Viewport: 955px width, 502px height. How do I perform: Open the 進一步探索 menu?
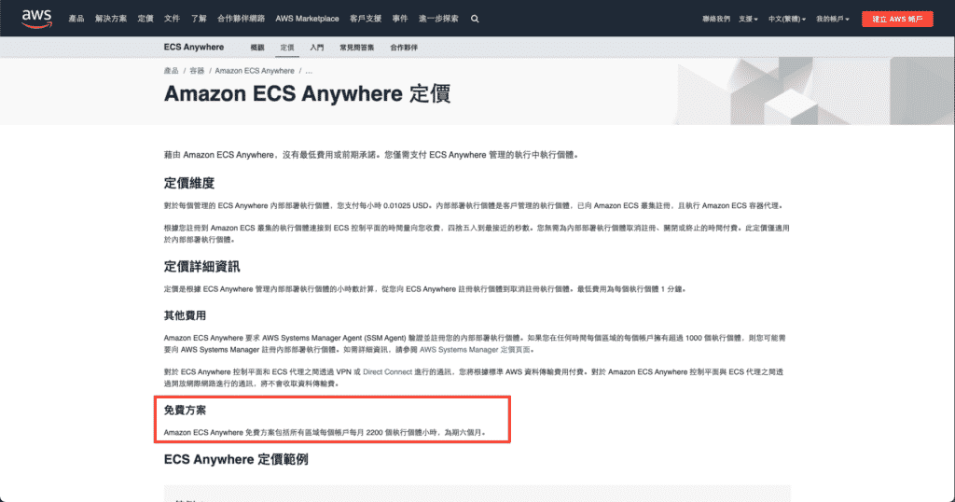(438, 19)
